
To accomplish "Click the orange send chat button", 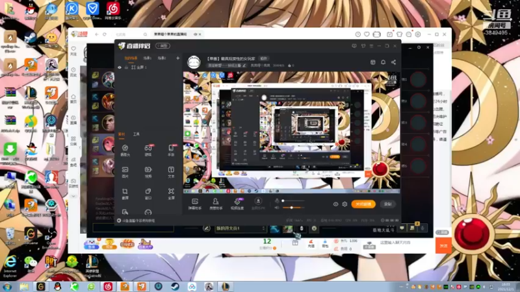I will (x=443, y=246).
